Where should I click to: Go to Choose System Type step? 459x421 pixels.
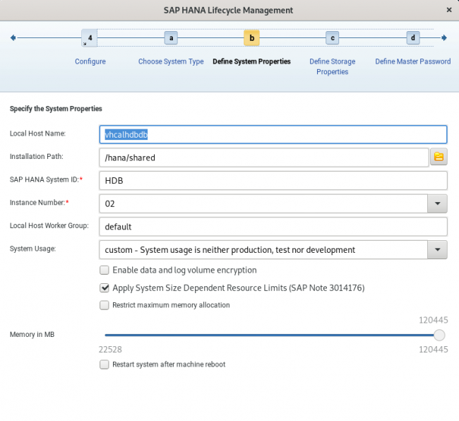point(171,61)
